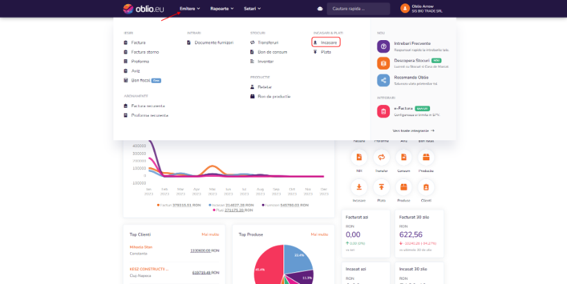Image resolution: width=567 pixels, height=284 pixels.
Task: Click the Oblio.eu logo
Action: coord(143,9)
